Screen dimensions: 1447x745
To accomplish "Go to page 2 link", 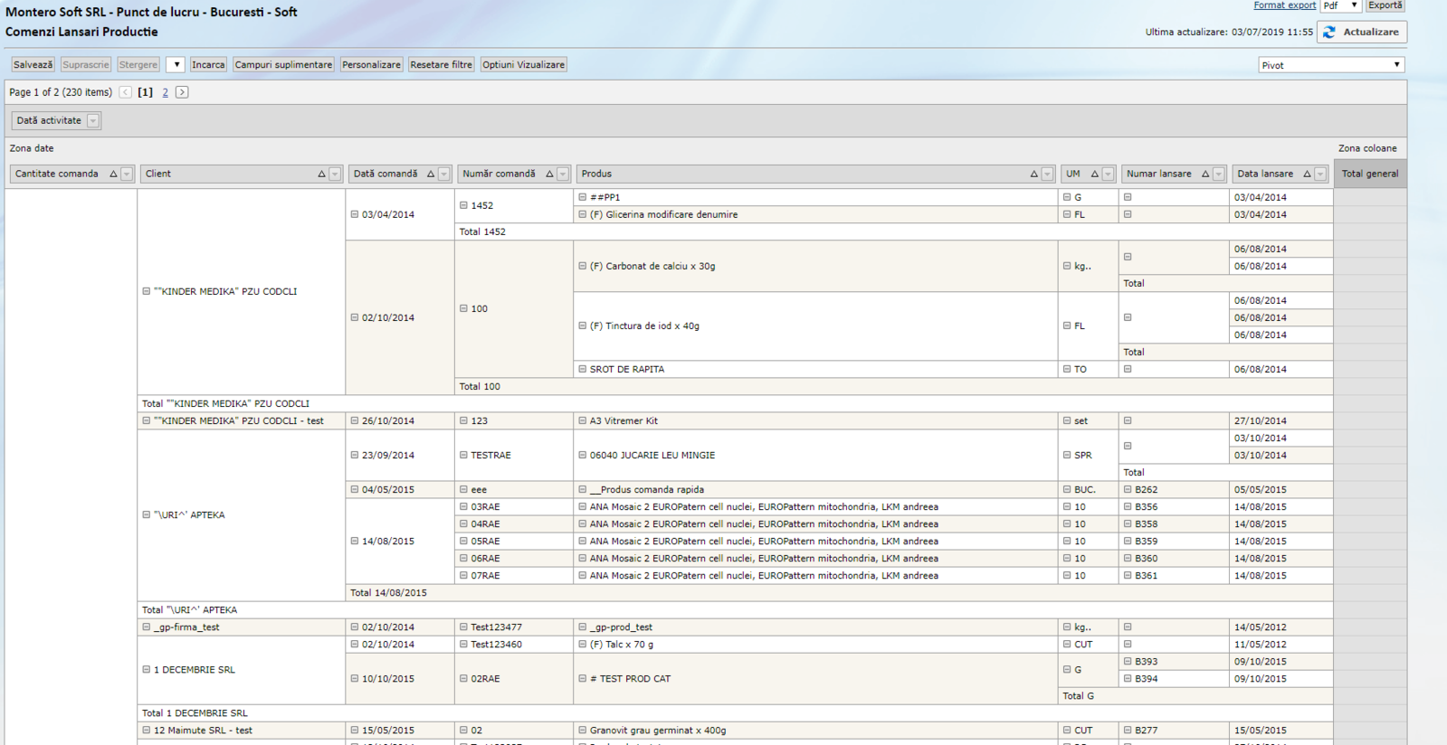I will click(165, 92).
